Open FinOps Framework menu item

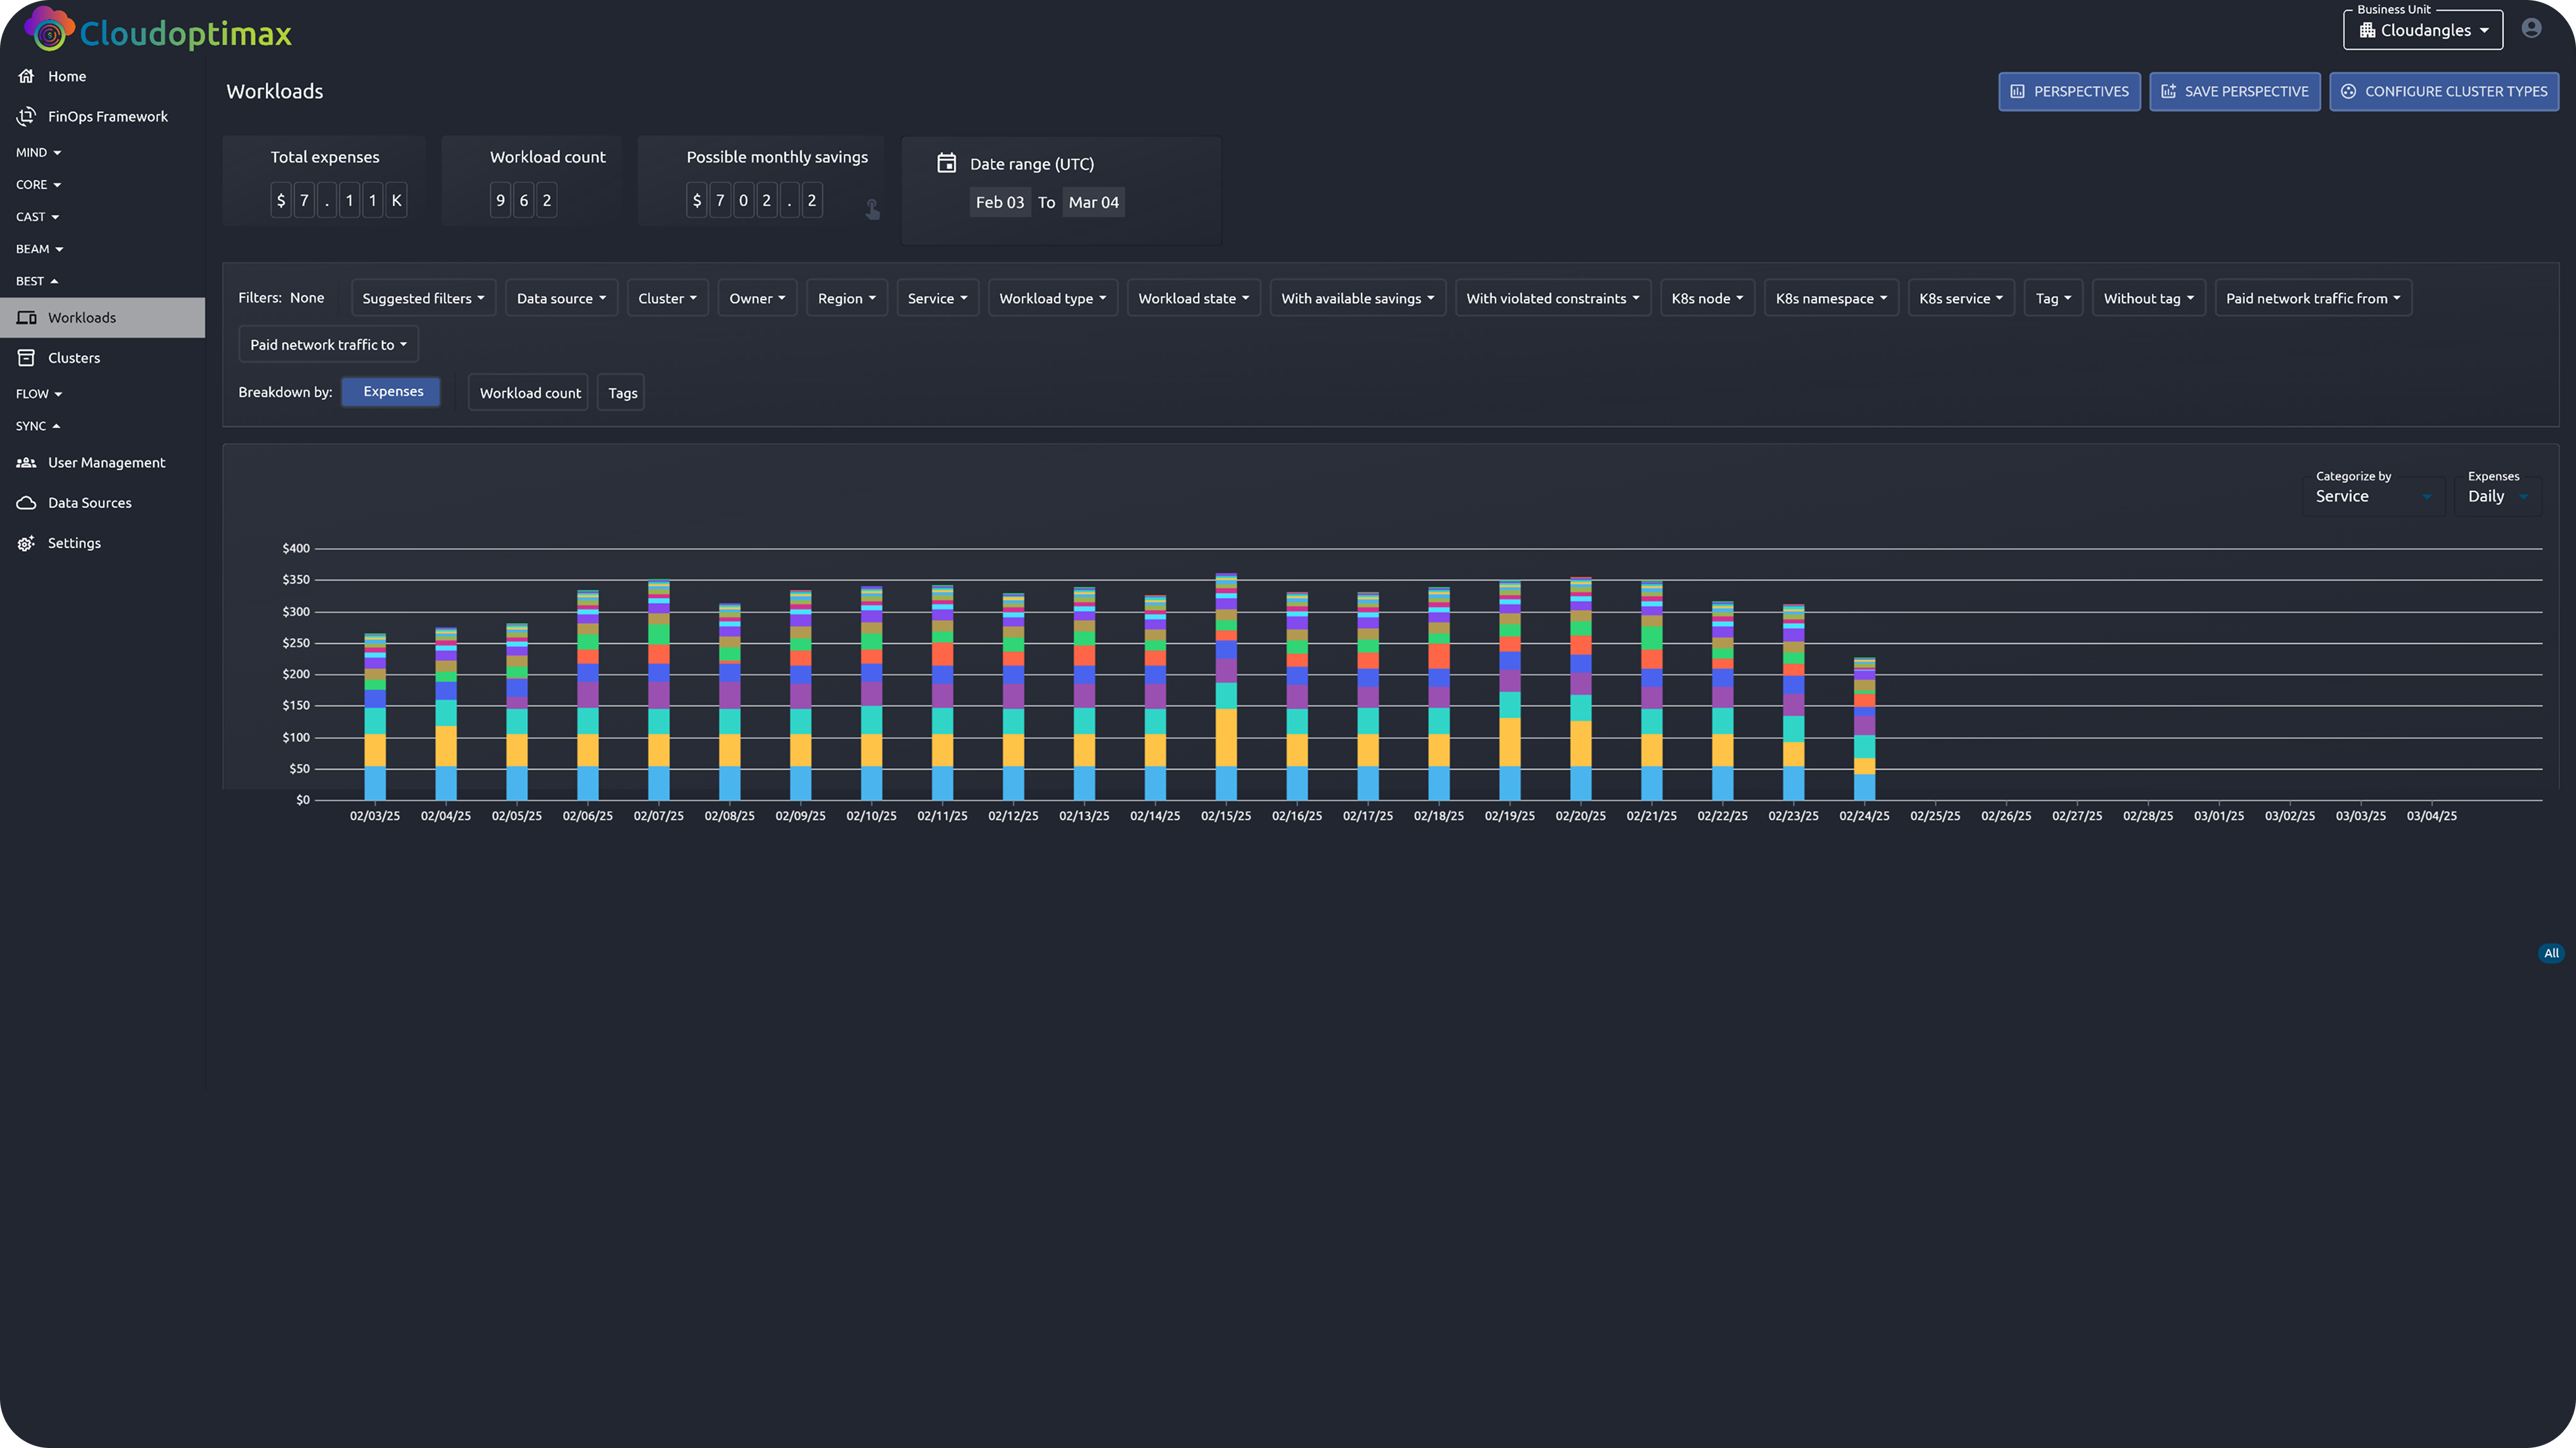[102, 116]
